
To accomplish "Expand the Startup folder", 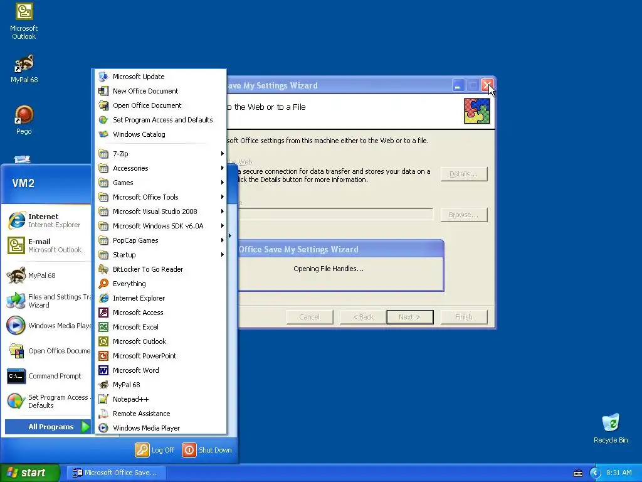I will (160, 255).
